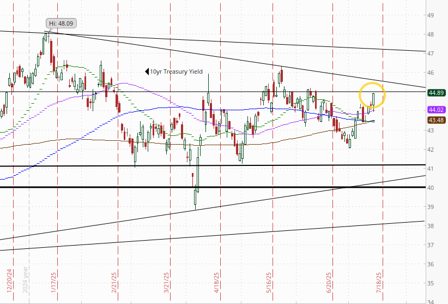This screenshot has height=304, width=448.
Task: Click the 49 price axis label
Action: click(431, 15)
